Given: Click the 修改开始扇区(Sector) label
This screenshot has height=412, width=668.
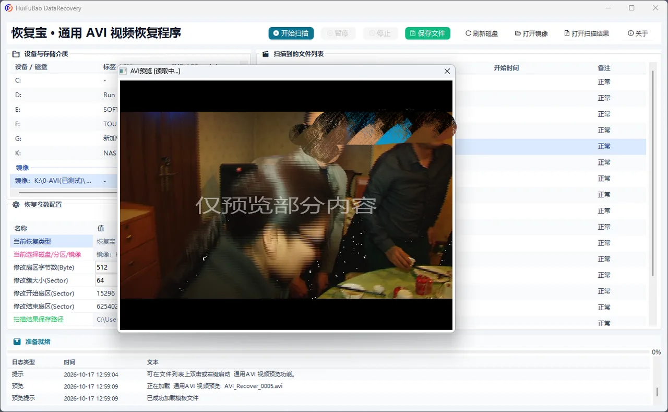Looking at the screenshot, I should (44, 293).
